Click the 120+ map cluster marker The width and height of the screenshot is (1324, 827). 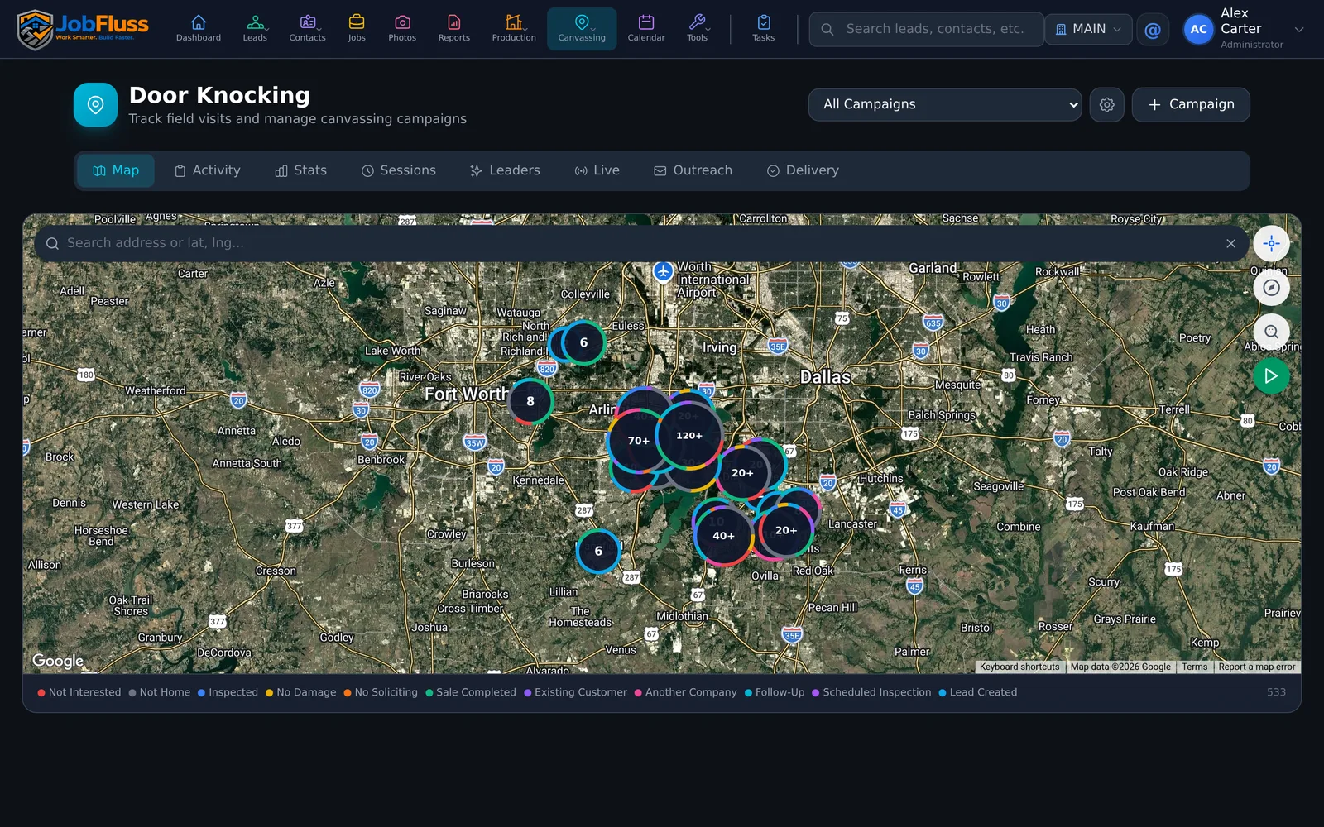click(689, 435)
